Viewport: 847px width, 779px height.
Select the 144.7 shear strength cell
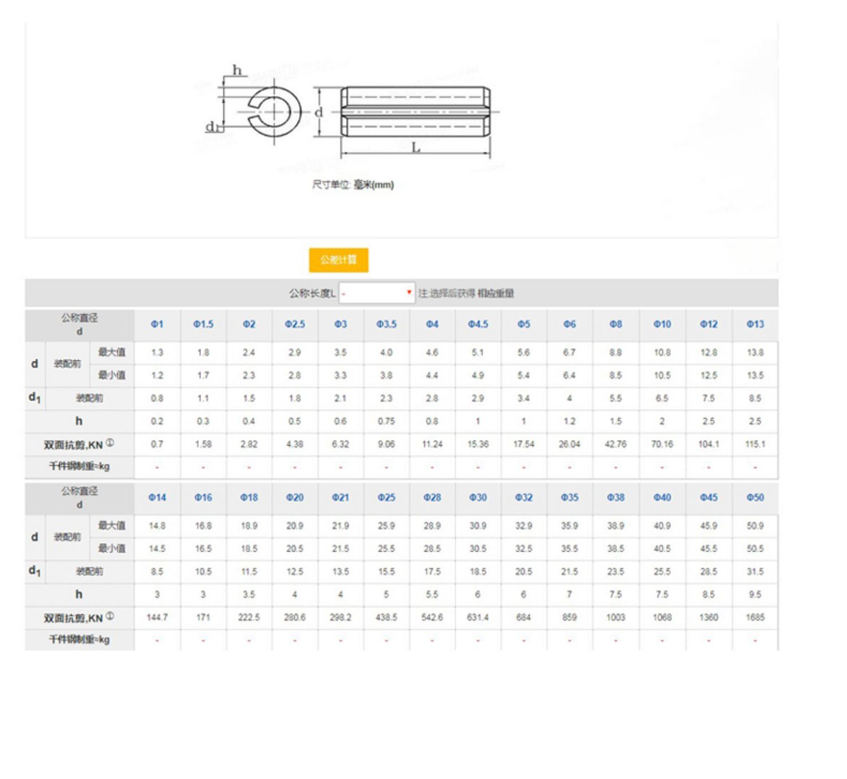(157, 618)
